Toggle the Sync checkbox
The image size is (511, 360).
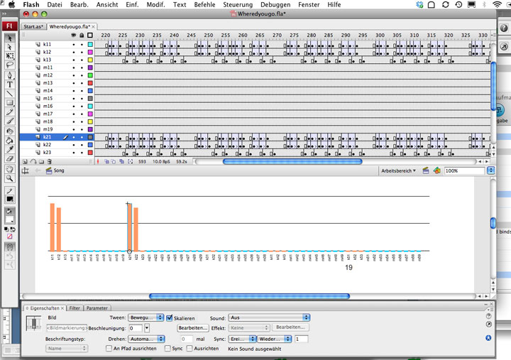(x=167, y=349)
